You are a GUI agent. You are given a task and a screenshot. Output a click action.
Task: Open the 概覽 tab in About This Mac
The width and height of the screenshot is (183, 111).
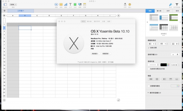coord(83,21)
